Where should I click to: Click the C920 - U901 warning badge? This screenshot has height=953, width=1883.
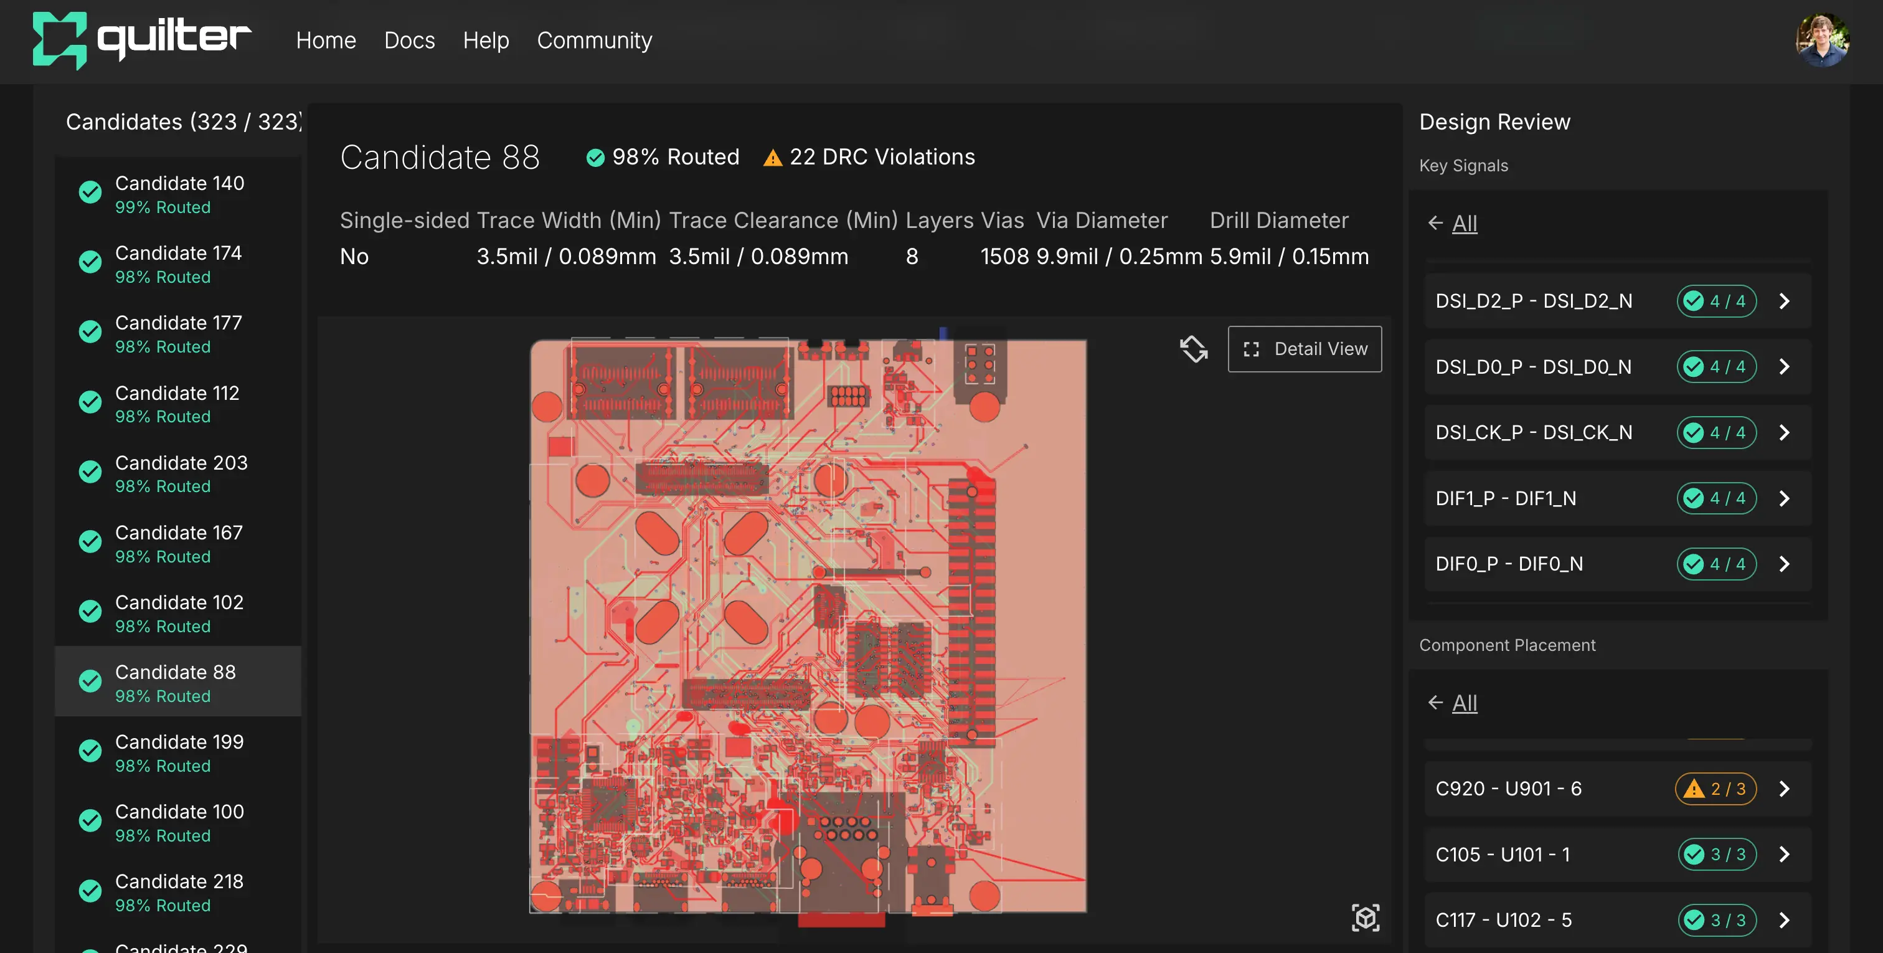point(1715,789)
